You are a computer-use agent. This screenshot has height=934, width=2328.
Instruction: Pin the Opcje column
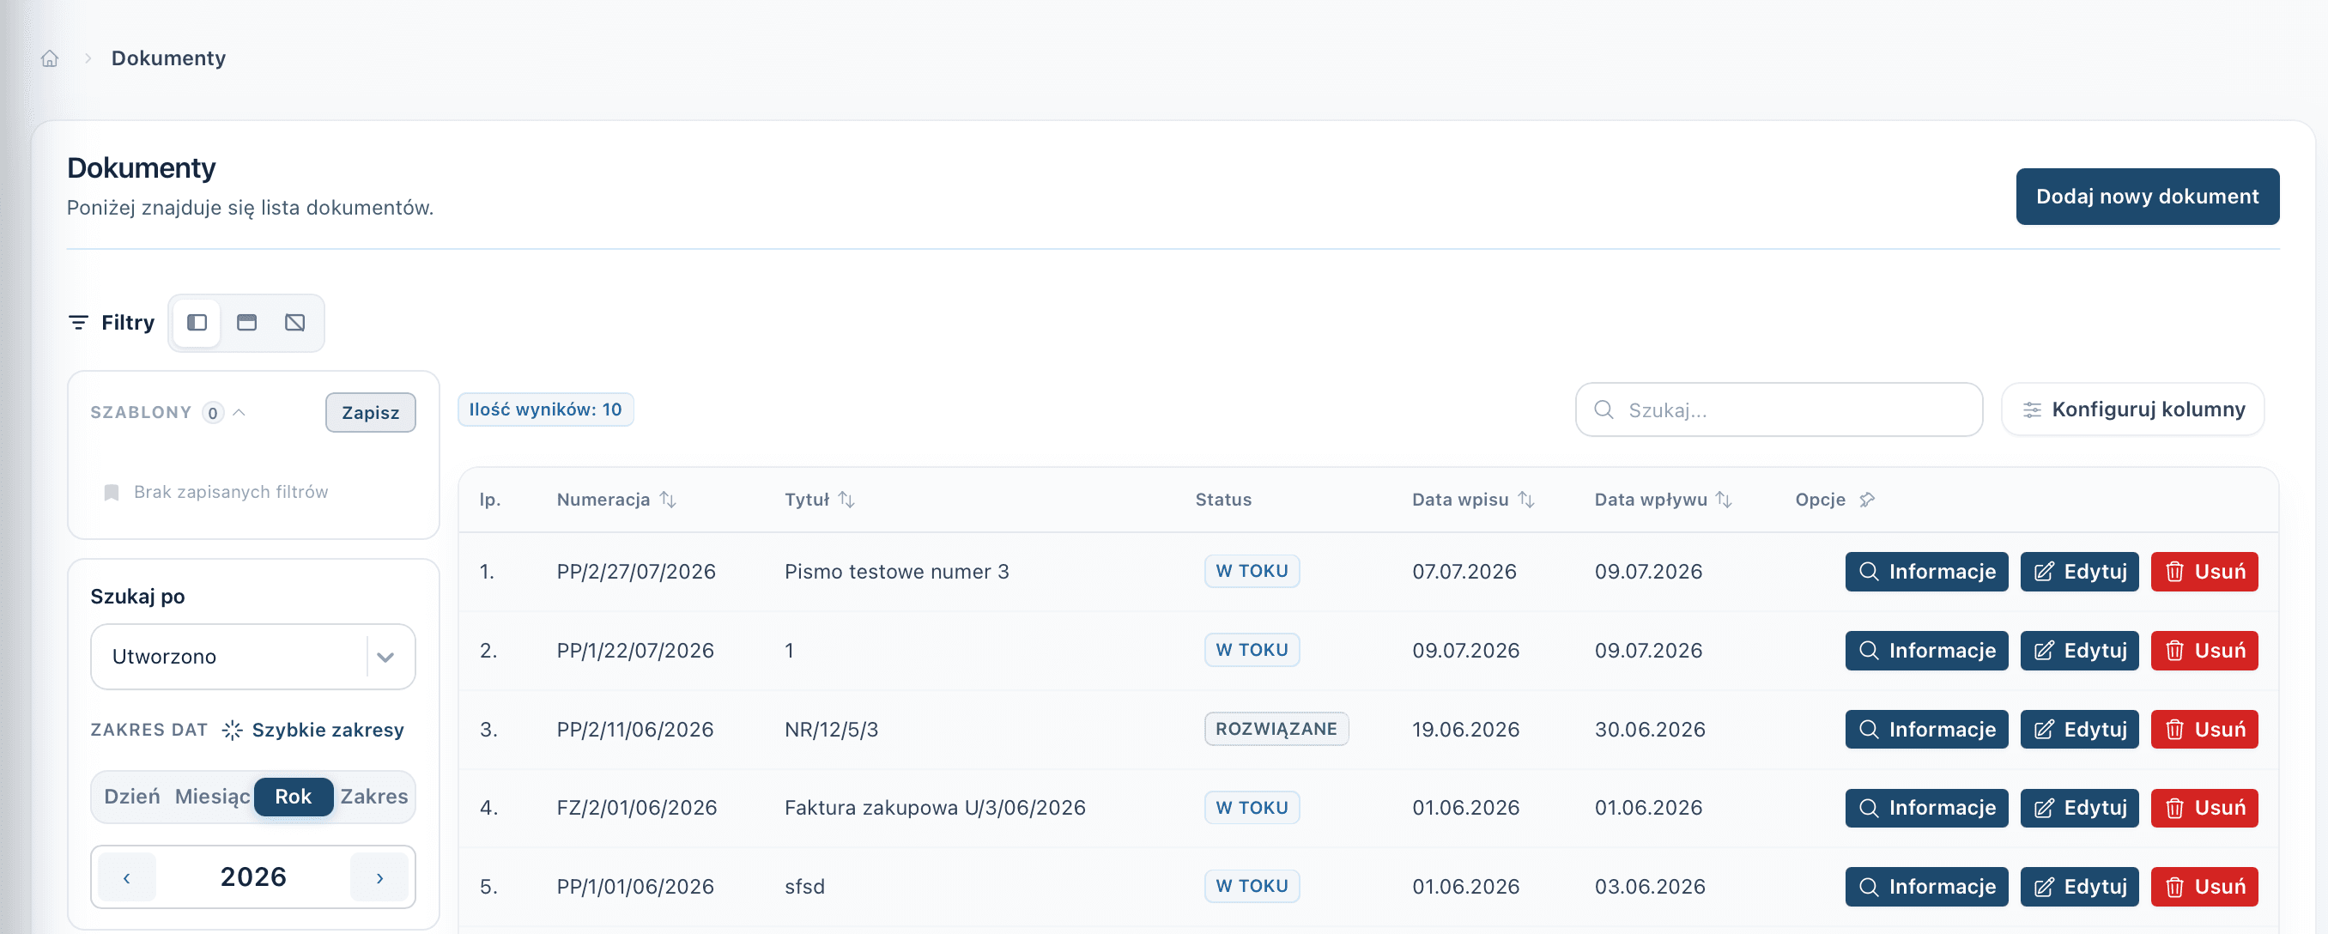point(1867,499)
